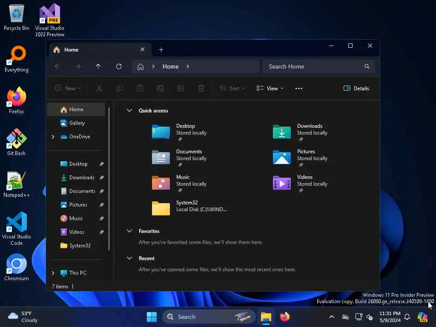Add a new tab
This screenshot has width=436, height=327.
[161, 49]
